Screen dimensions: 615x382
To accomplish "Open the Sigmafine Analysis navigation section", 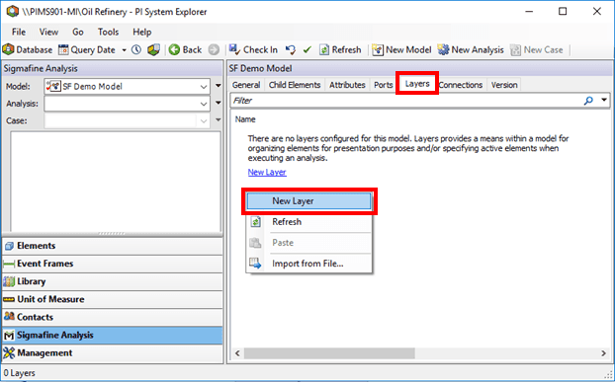I will [112, 335].
